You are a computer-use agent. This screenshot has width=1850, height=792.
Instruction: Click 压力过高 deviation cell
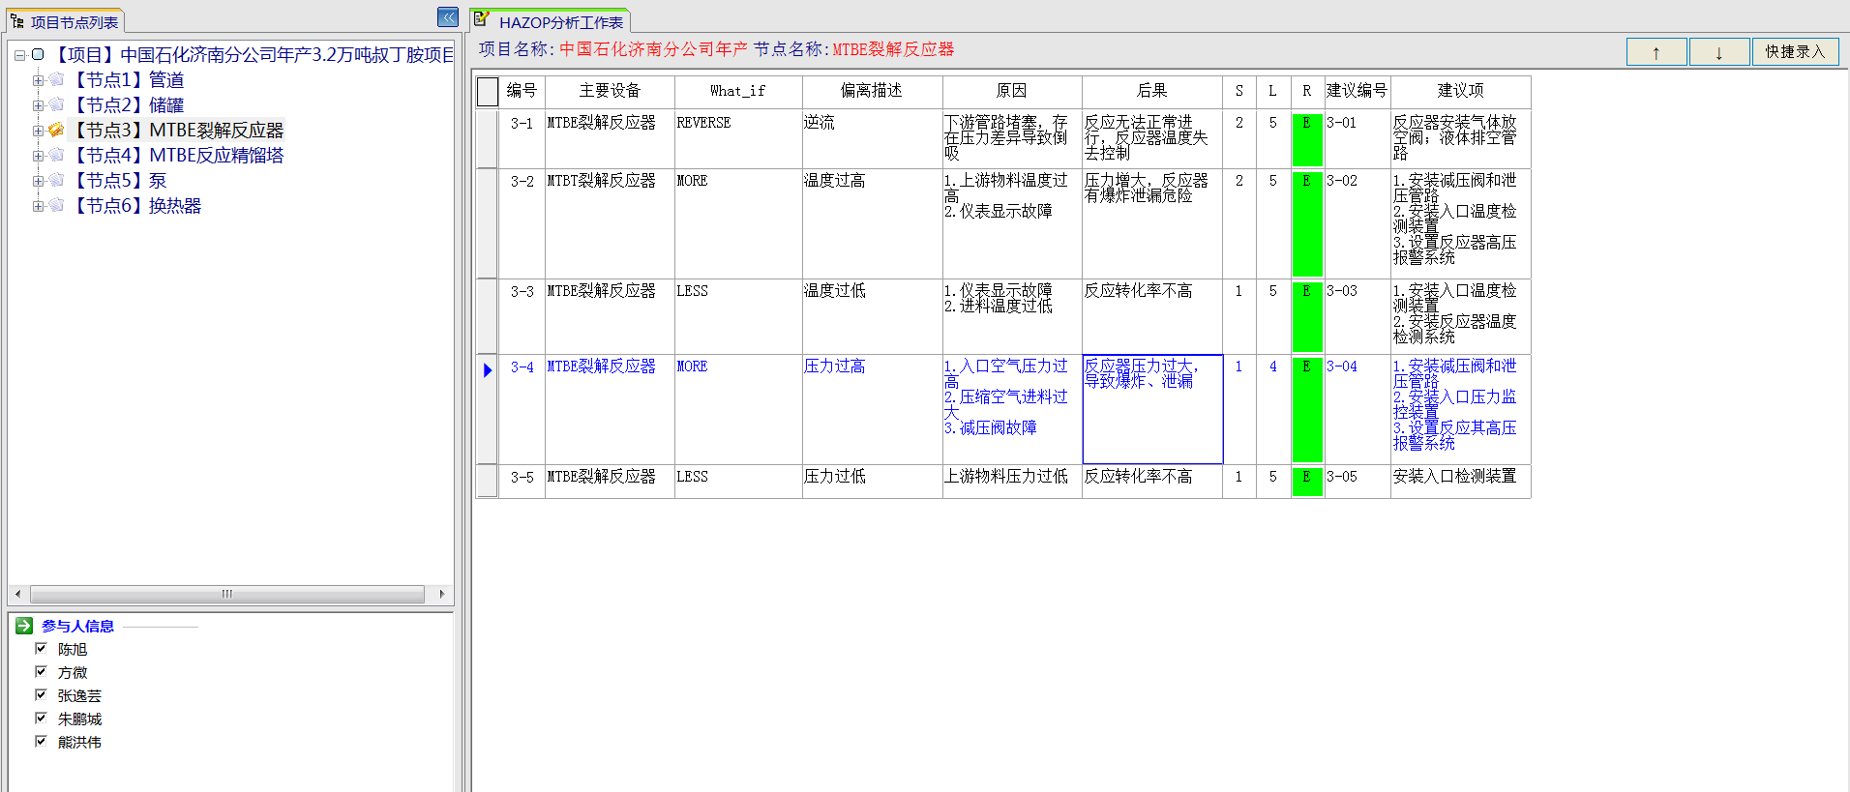point(872,409)
